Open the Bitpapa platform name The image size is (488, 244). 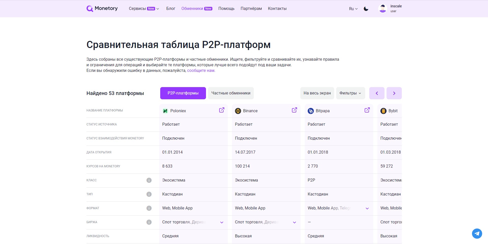point(323,111)
